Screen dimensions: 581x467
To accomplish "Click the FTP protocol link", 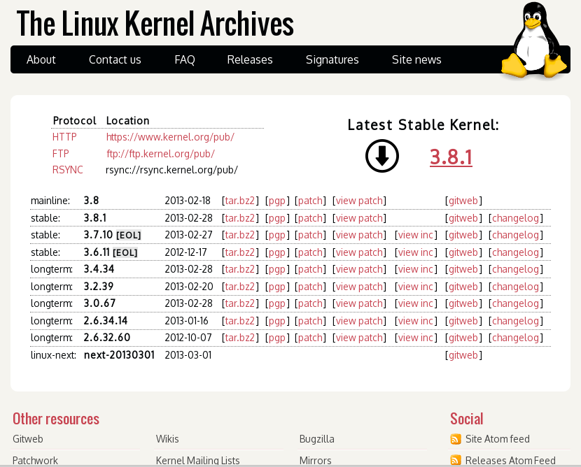I will point(60,154).
